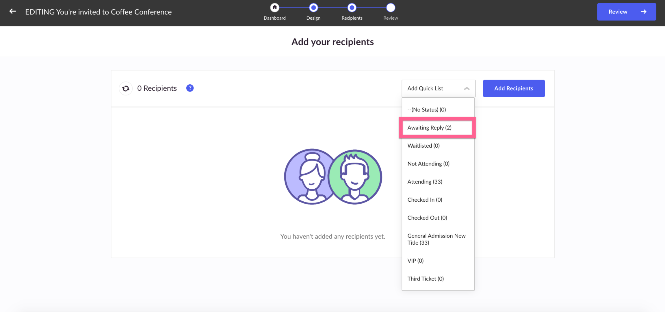Screen dimensions: 665x312
Task: Choose General Admission New Title (33)
Action: point(438,239)
